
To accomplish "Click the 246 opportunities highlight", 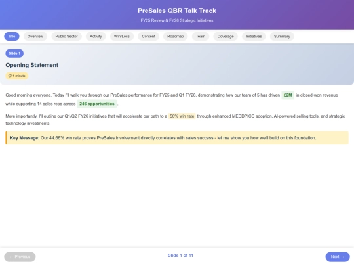I will point(97,104).
